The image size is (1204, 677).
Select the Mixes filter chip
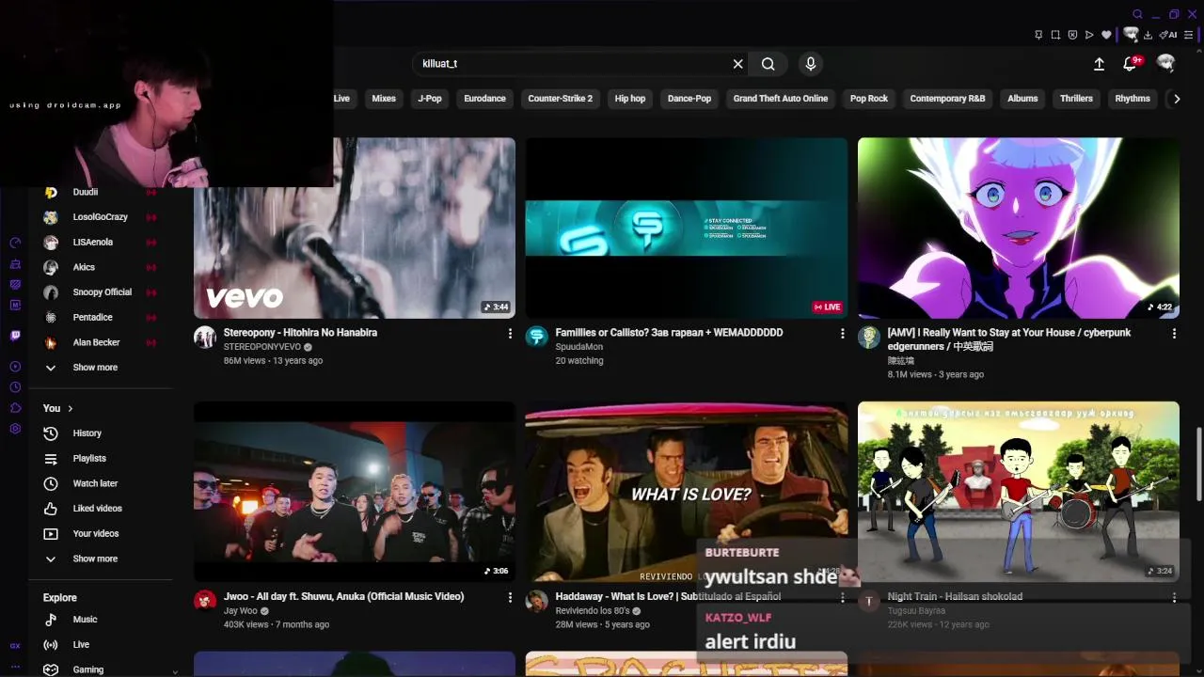pos(384,99)
